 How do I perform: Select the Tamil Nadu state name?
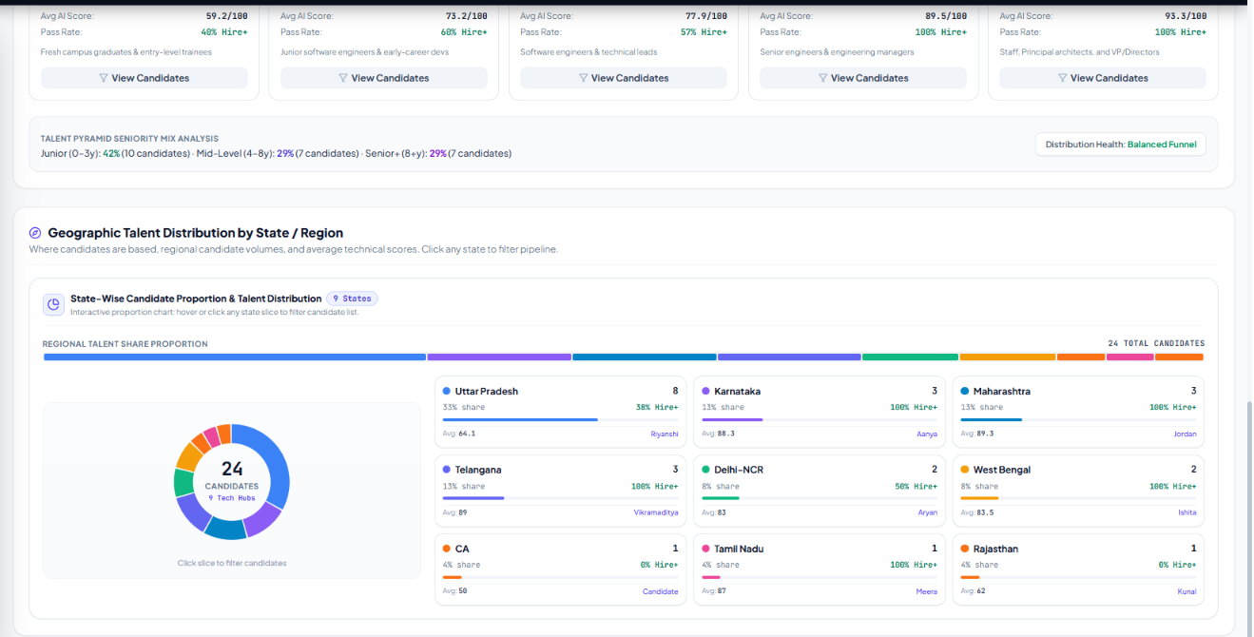pyautogui.click(x=739, y=549)
